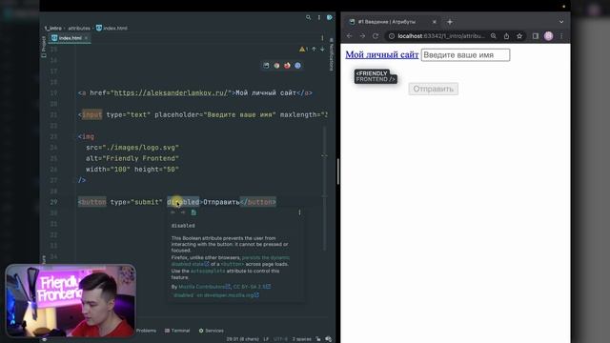
Task: Go to previous highlighted problem arrow
Action: [x=314, y=49]
